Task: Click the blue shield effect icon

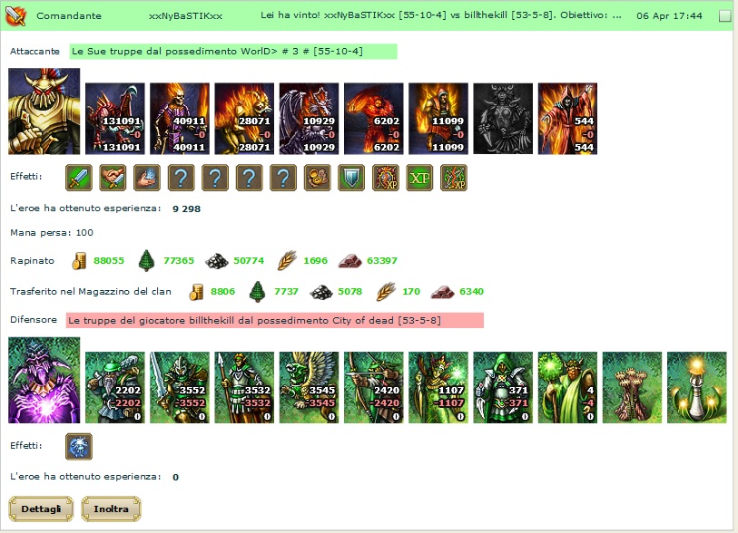Action: coord(351,178)
